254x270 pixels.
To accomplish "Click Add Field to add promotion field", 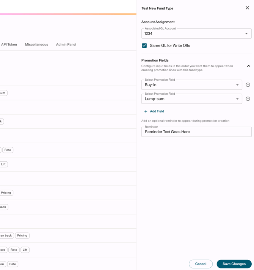I will (x=154, y=111).
